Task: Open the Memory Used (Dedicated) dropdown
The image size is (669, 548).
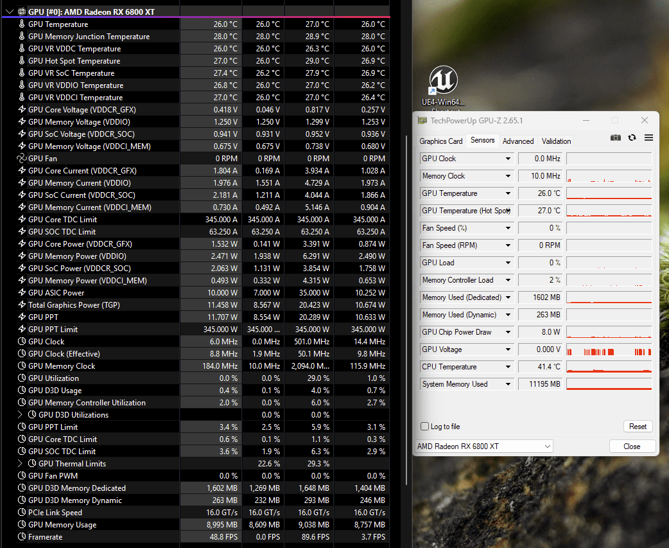Action: [508, 297]
